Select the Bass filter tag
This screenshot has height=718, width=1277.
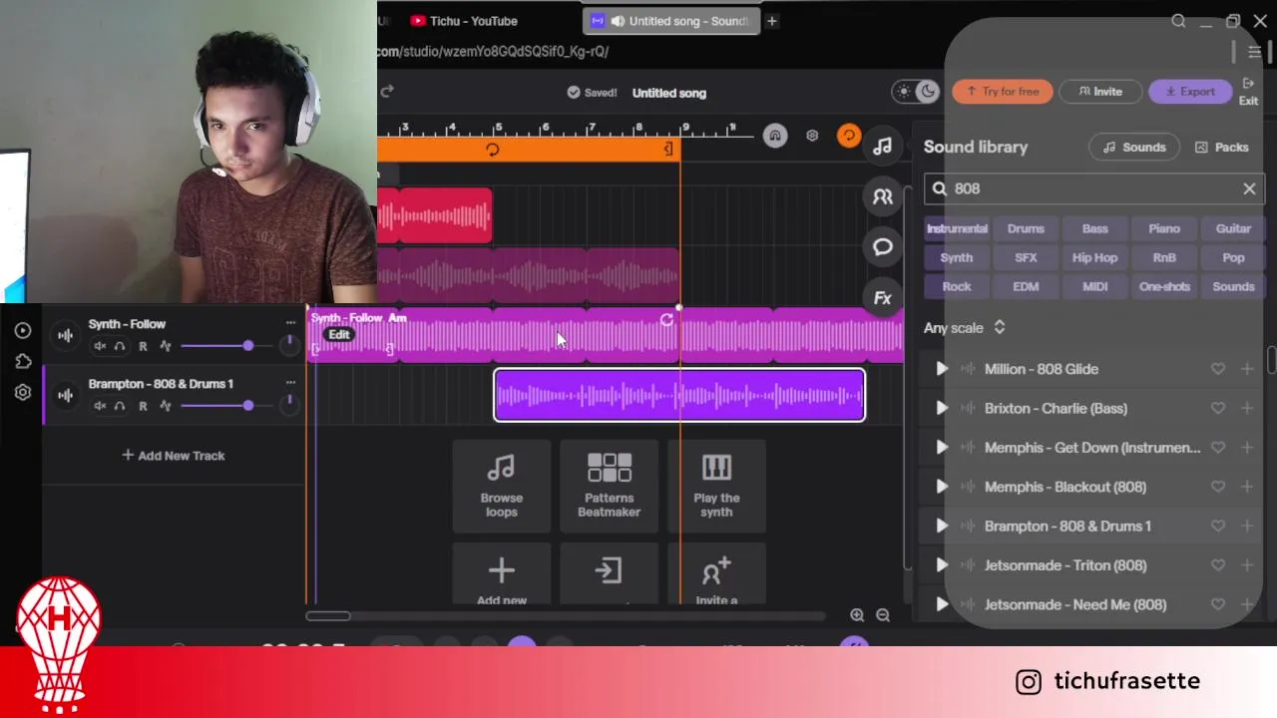1094,228
